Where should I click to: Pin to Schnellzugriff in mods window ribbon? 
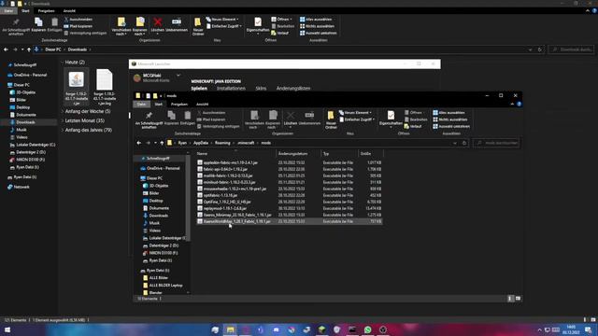pyautogui.click(x=149, y=119)
